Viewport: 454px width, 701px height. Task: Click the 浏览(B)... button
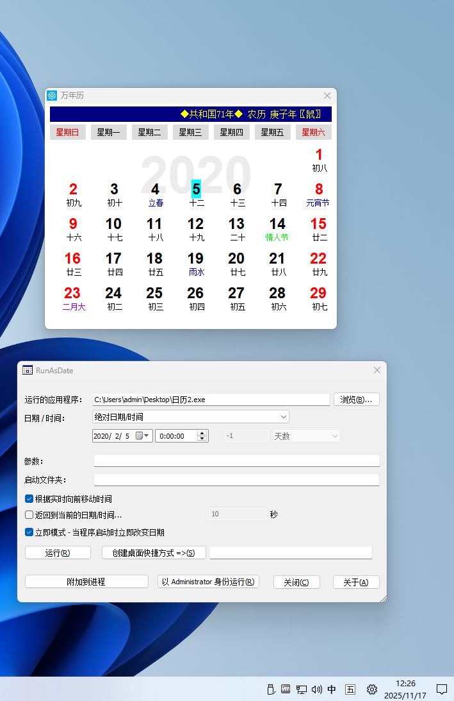[356, 400]
